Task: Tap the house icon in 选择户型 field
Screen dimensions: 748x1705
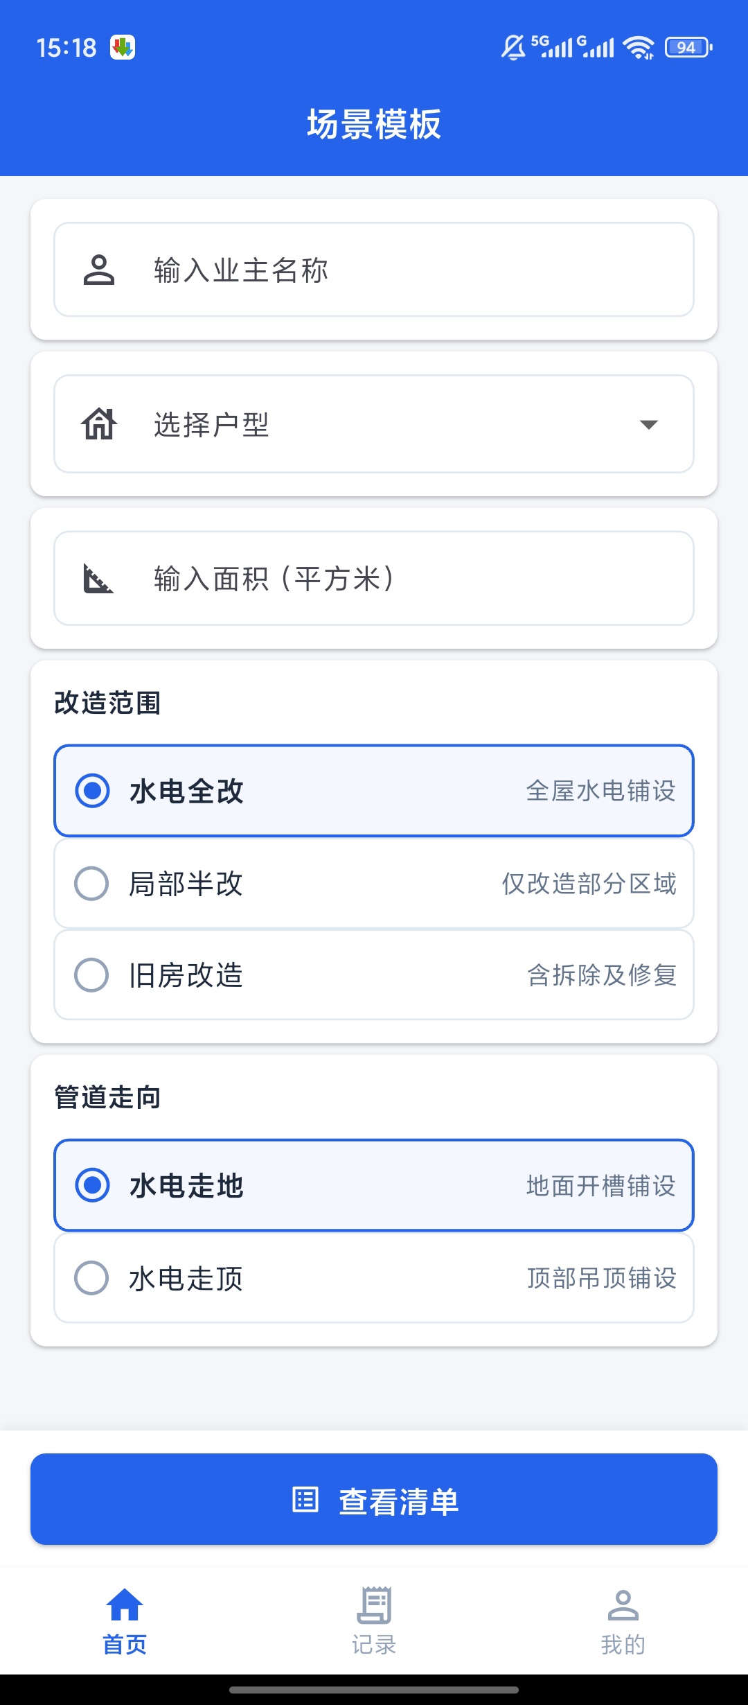Action: 99,424
